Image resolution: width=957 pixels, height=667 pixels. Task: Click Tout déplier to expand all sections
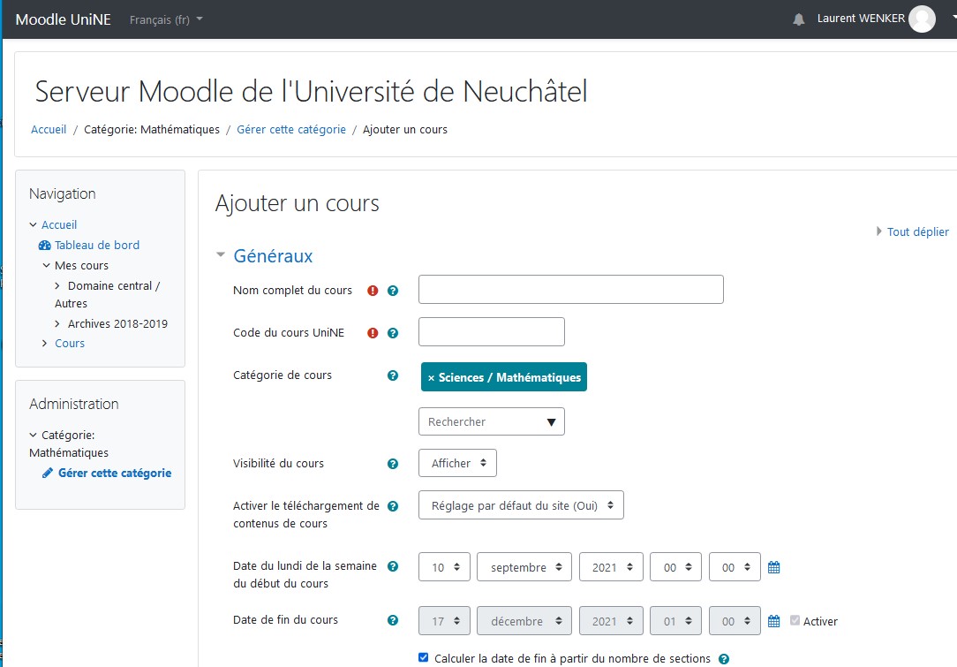point(918,231)
